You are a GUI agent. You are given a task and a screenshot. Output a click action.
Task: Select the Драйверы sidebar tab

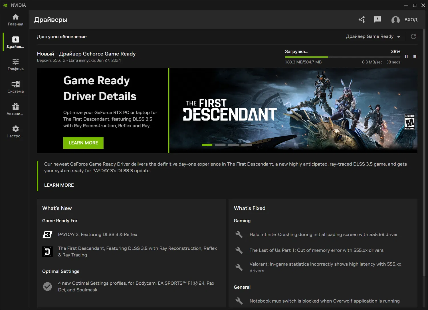[15, 42]
